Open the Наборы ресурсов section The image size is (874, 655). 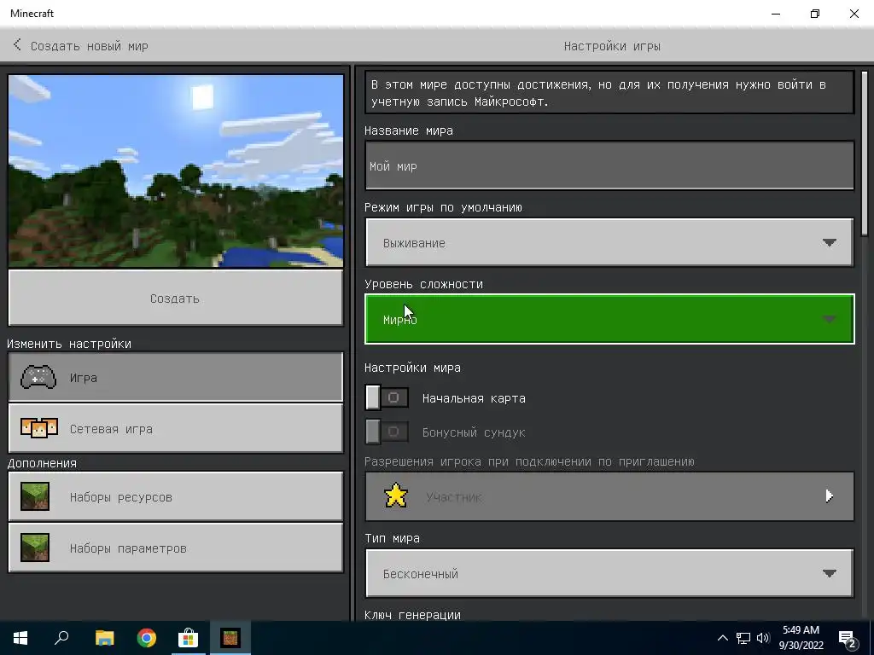pyautogui.click(x=176, y=496)
